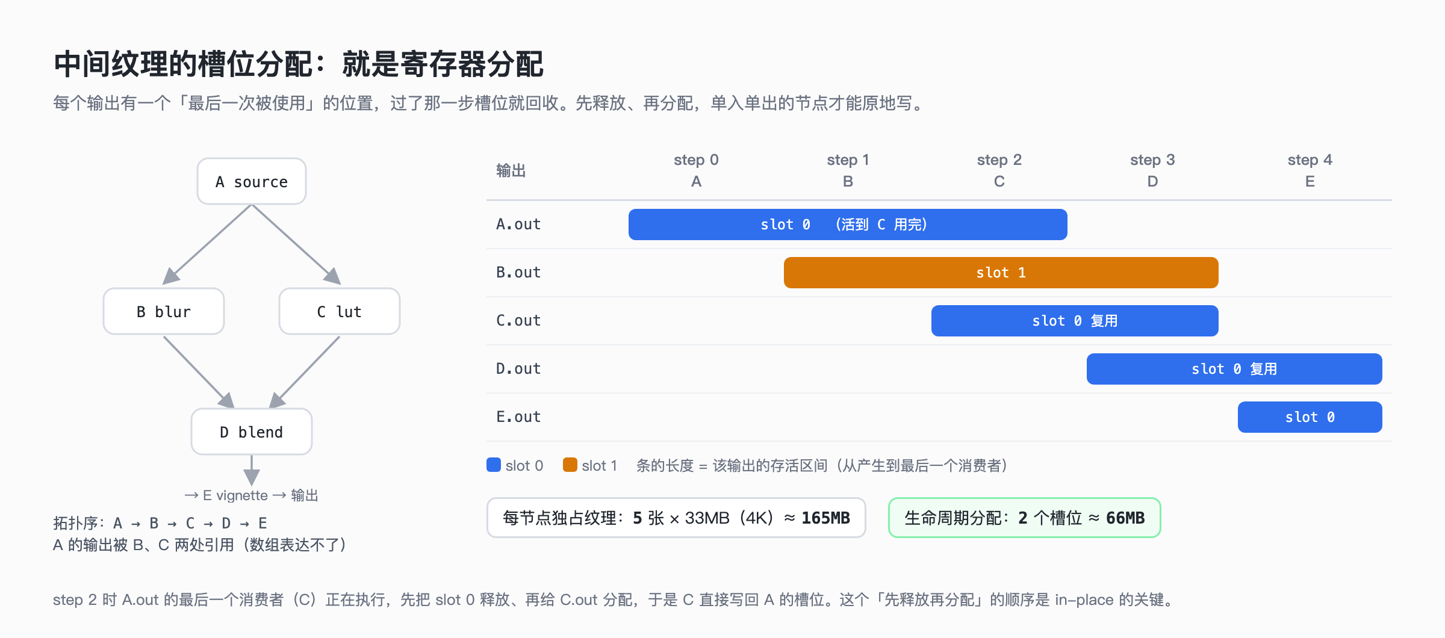Viewport: 1445px width, 638px height.
Task: Click the step 2 C column header
Action: tap(999, 170)
